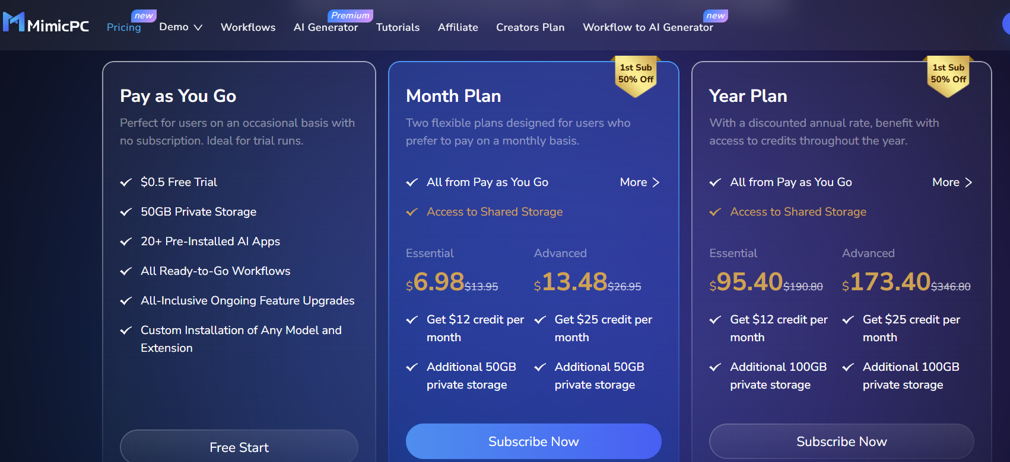Image resolution: width=1010 pixels, height=462 pixels.
Task: Open Workflow to AI Generator
Action: coord(647,27)
